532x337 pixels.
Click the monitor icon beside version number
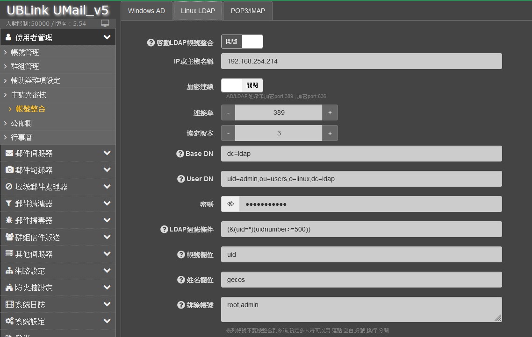tap(105, 23)
